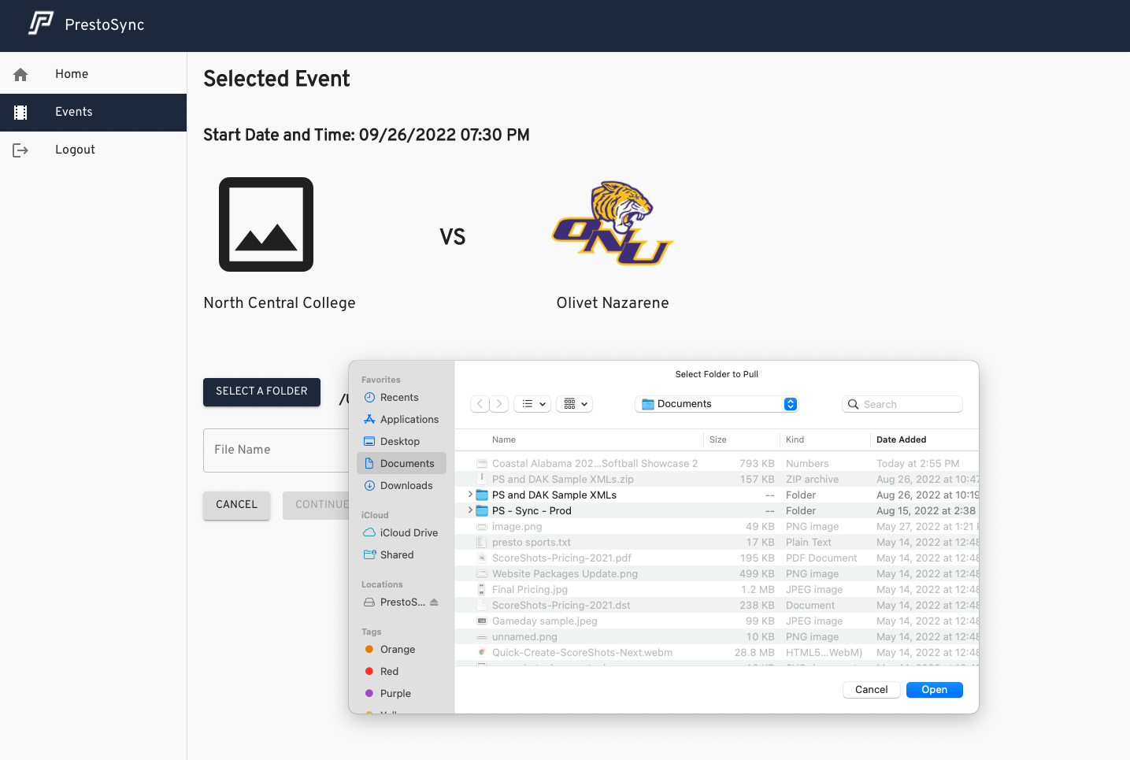Click the Coastal Alabama Softball Showcase file
The image size is (1130, 760).
717,464
